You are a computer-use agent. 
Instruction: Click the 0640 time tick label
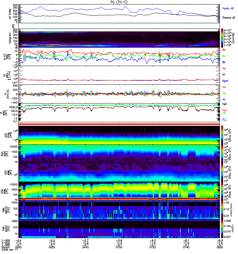point(85,247)
